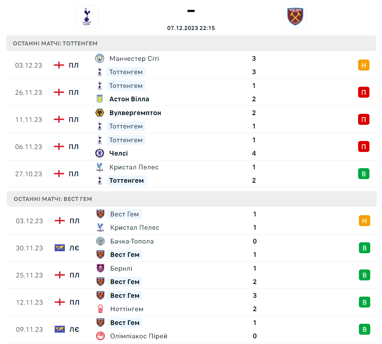382x344 pixels.
Task: Click the ЛЄ league flag for 30.11.23 match
Action: 60,248
